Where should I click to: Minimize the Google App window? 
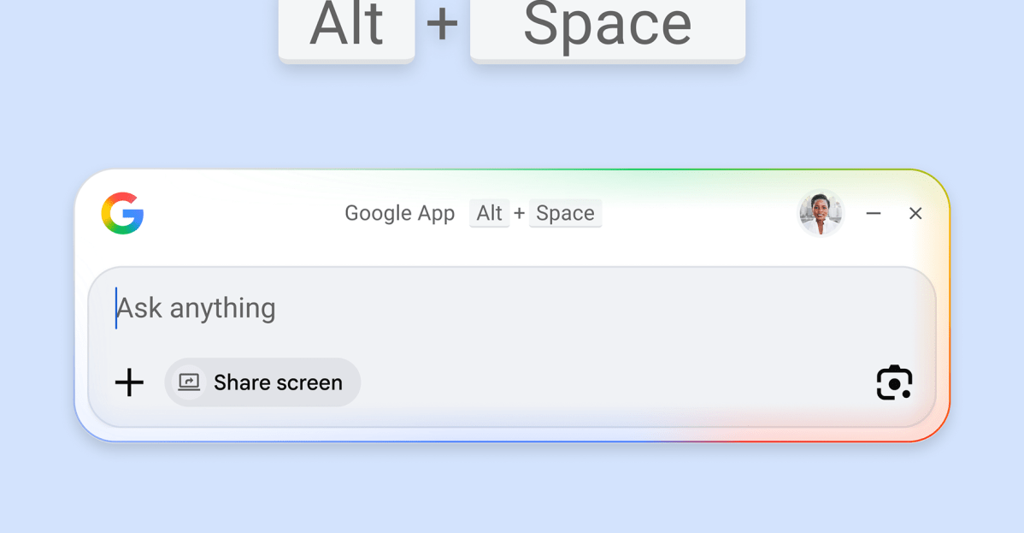[x=873, y=213]
